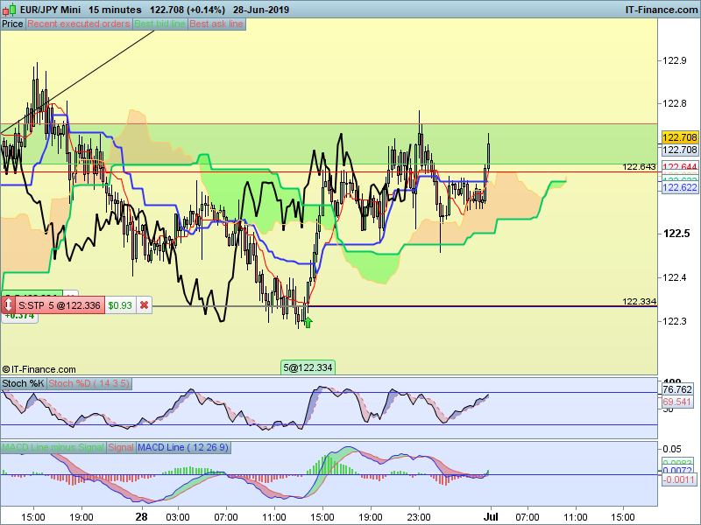Click the 0.05 MACD axis label
The height and width of the screenshot is (525, 701).
672,449
